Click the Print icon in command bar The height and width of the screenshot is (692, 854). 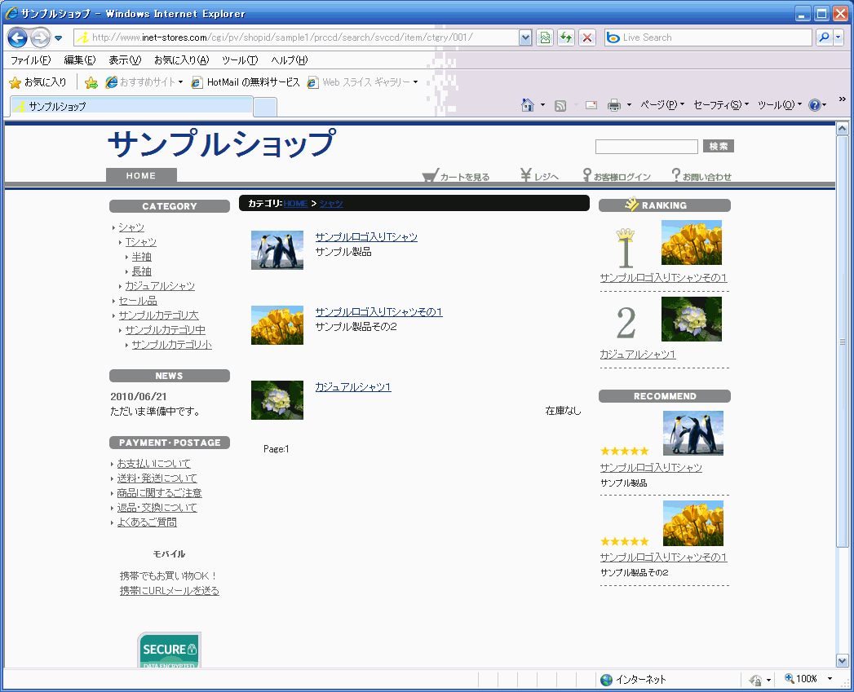coord(614,105)
